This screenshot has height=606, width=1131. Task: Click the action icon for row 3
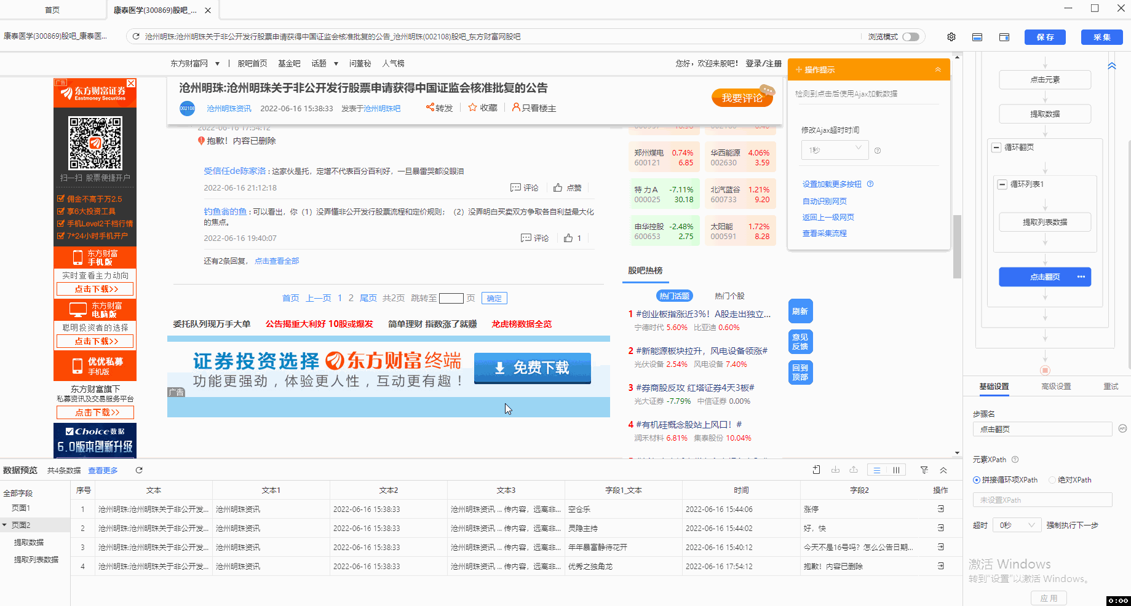click(940, 547)
